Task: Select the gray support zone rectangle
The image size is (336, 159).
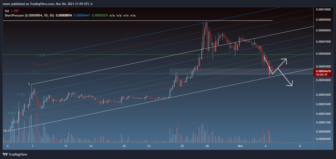Action: 241,72
